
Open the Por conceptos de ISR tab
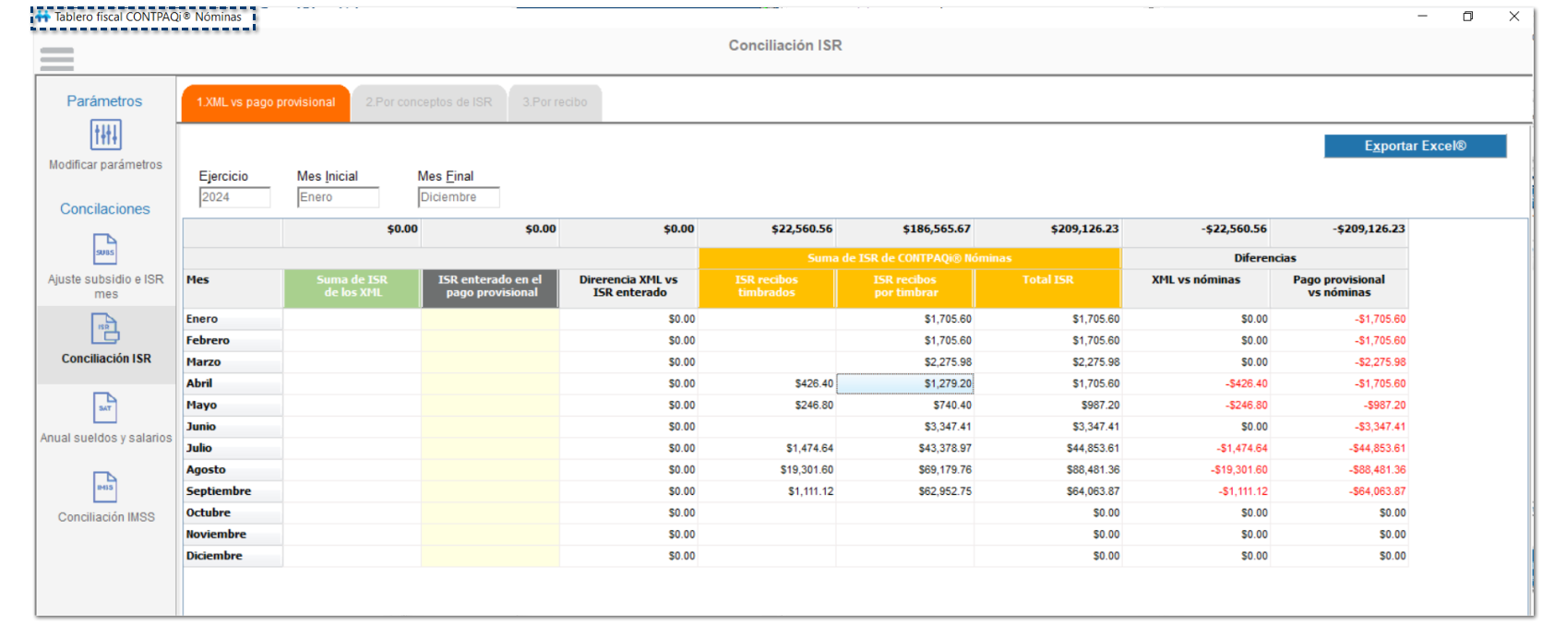point(429,102)
